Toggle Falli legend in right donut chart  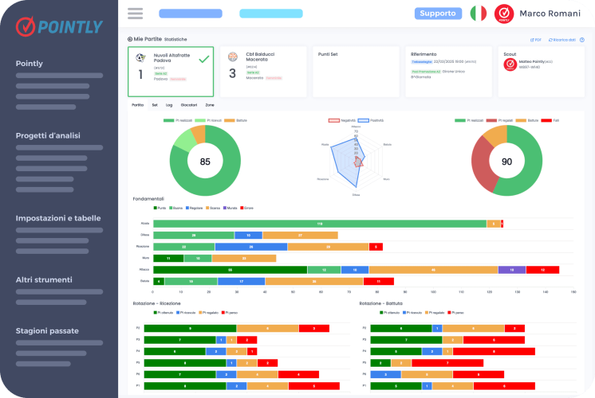tap(550, 120)
